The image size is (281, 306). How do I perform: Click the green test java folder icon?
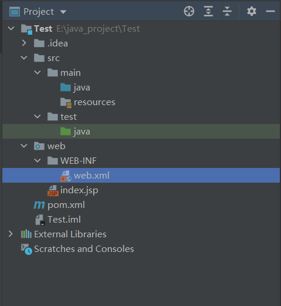(x=66, y=132)
